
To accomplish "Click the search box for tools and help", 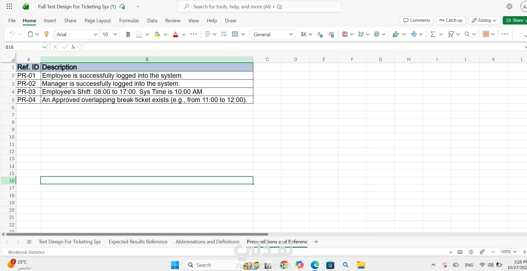I will point(259,6).
